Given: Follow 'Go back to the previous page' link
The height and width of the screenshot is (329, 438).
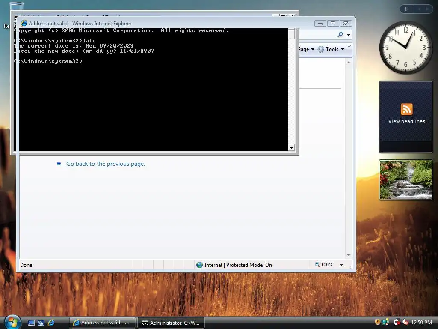Looking at the screenshot, I should coord(106,164).
